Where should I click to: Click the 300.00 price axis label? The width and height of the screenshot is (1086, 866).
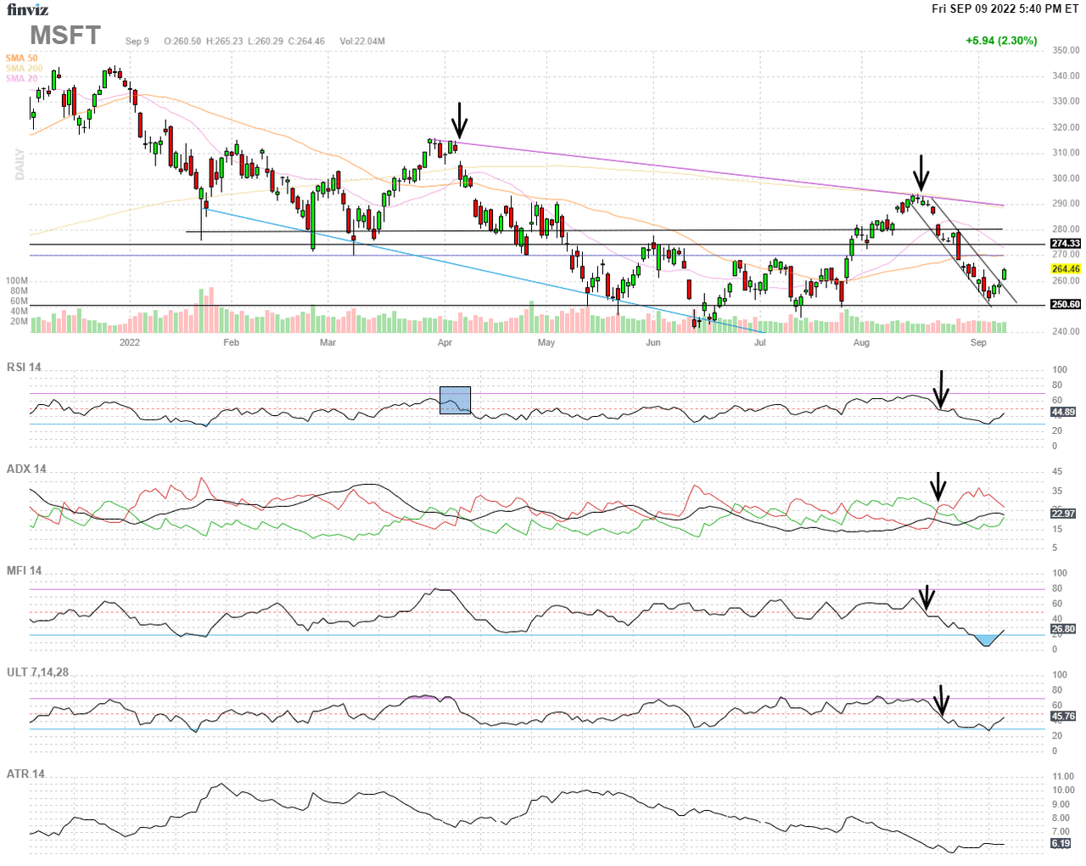1066,178
